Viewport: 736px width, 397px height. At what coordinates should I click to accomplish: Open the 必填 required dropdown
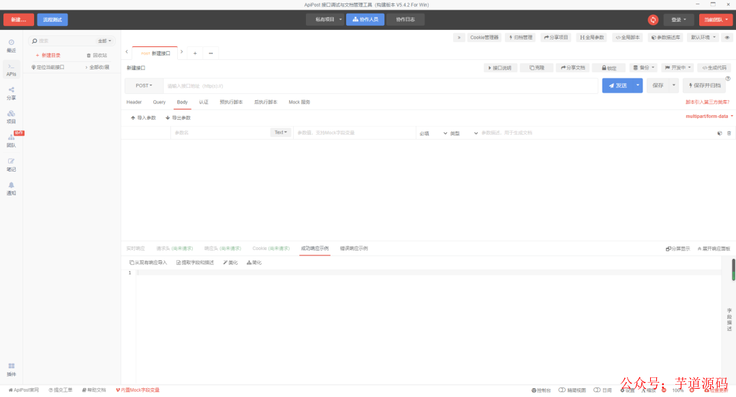click(433, 133)
